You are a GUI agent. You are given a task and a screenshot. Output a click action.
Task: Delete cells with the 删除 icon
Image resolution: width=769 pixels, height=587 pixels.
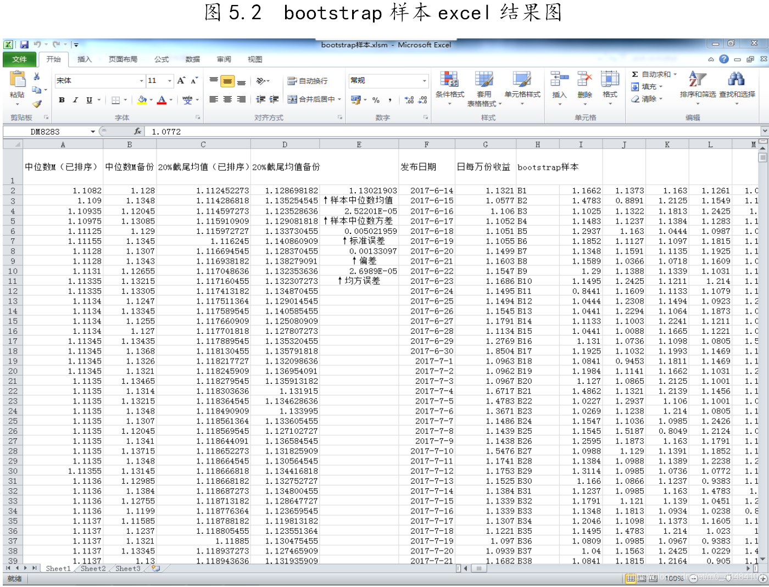584,88
